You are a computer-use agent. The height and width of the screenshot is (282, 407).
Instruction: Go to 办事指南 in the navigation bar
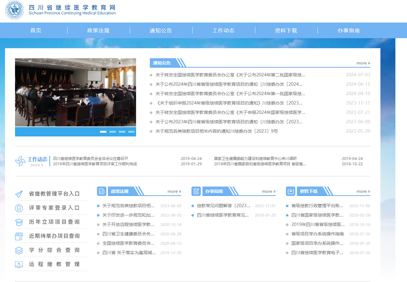[348, 31]
